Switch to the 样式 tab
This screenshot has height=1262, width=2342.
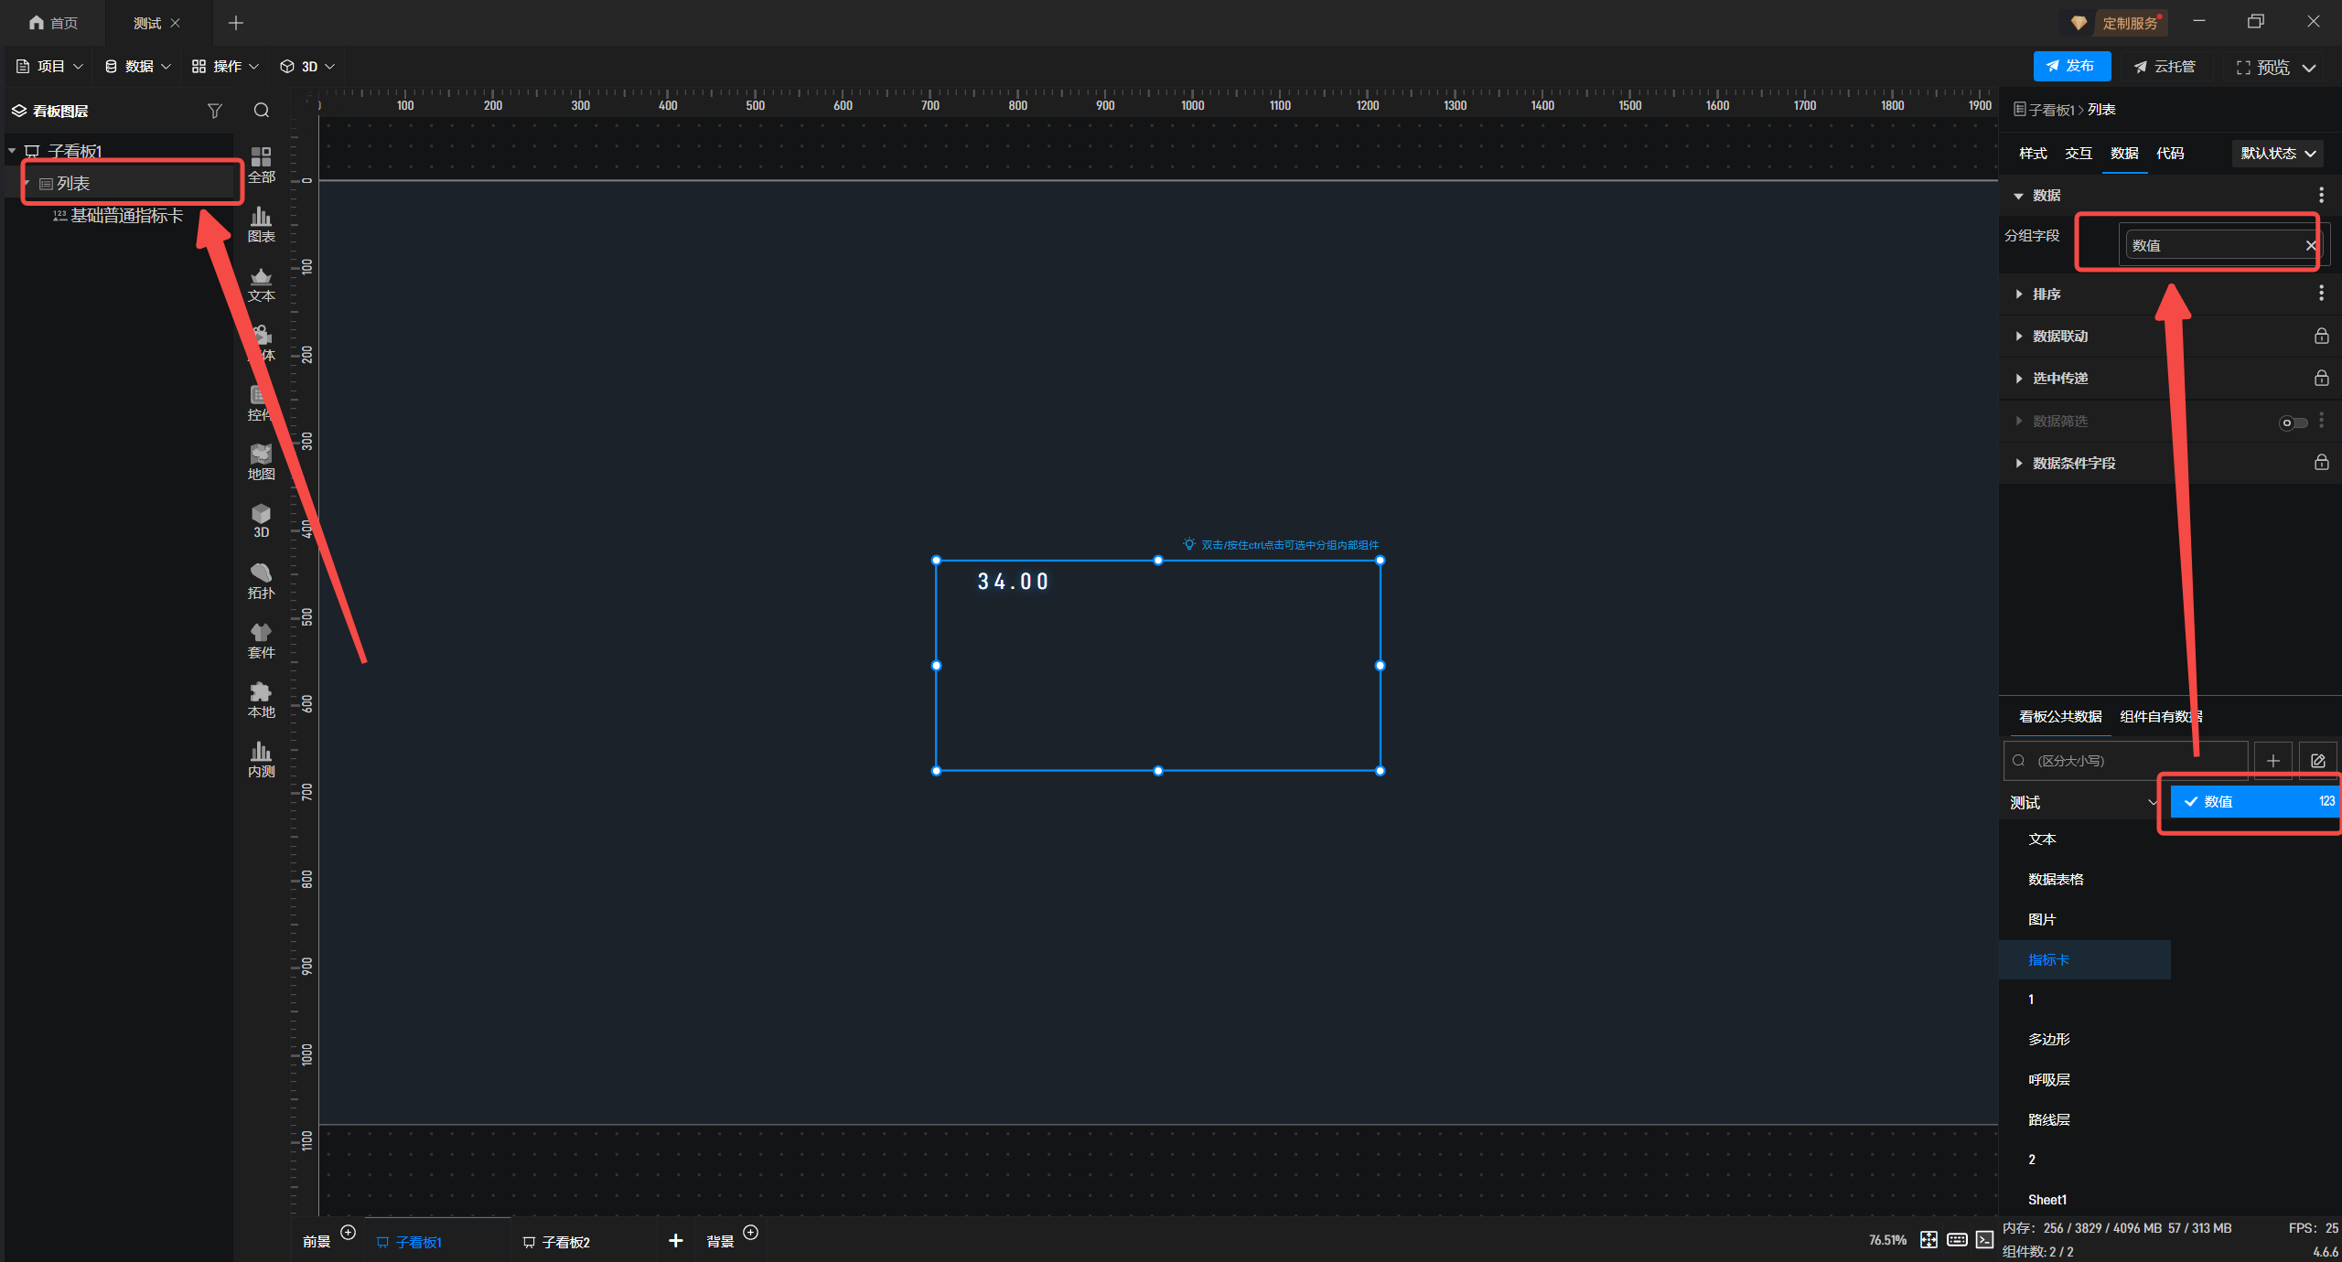coord(2032,154)
